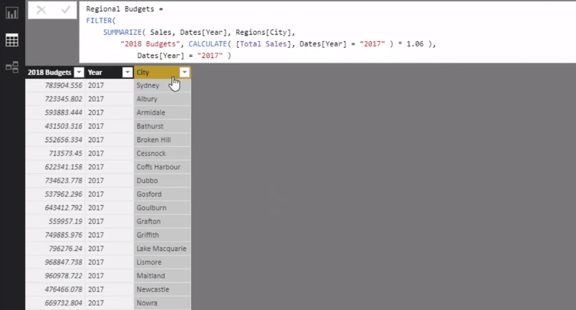Select the Newcastle city cell
The height and width of the screenshot is (310, 576).
click(162, 289)
